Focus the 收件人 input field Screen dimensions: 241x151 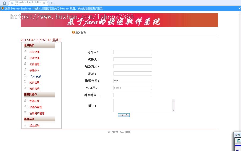tap(133, 59)
